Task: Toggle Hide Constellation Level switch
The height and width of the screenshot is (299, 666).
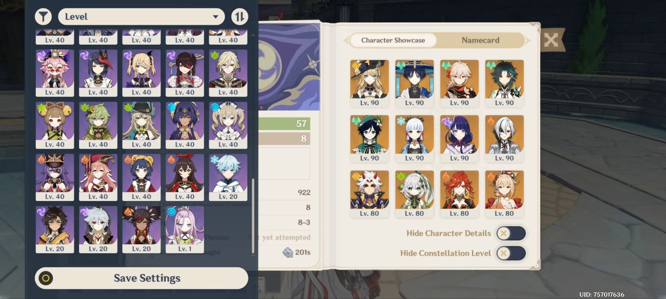Action: (x=511, y=253)
